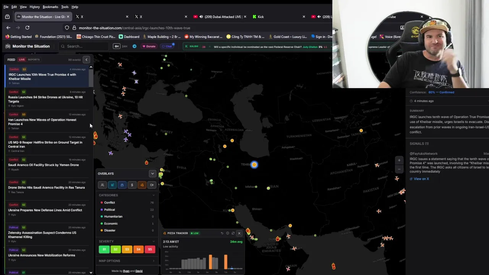Toggle the dollar markets overlay icon
This screenshot has height=275, width=489.
[132, 185]
